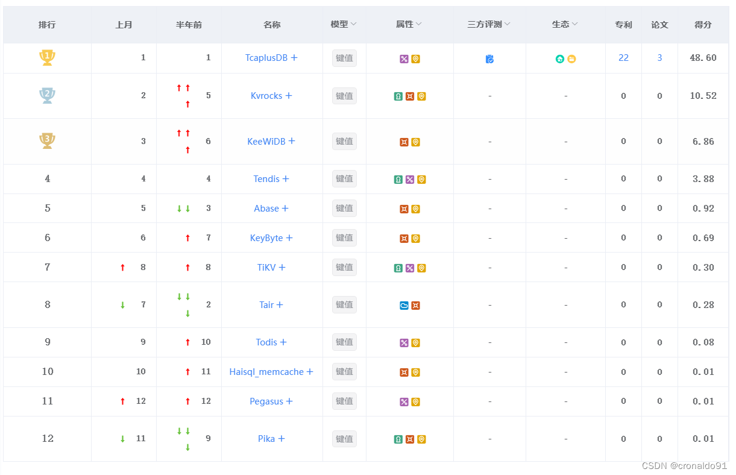The width and height of the screenshot is (736, 475).
Task: Click the 键值 tag in Kvrocks row
Action: point(344,96)
